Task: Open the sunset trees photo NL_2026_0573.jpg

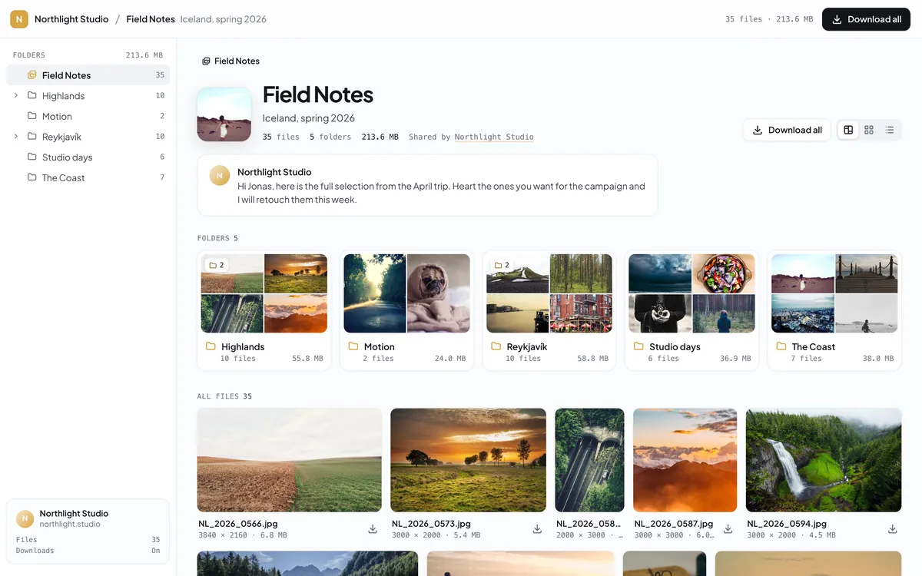Action: coord(469,460)
